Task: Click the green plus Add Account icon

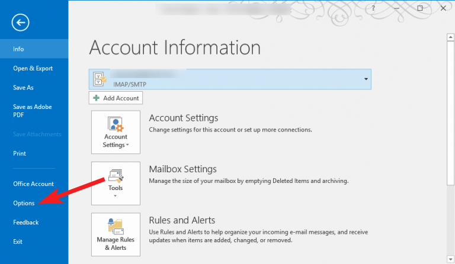Action: tap(96, 98)
